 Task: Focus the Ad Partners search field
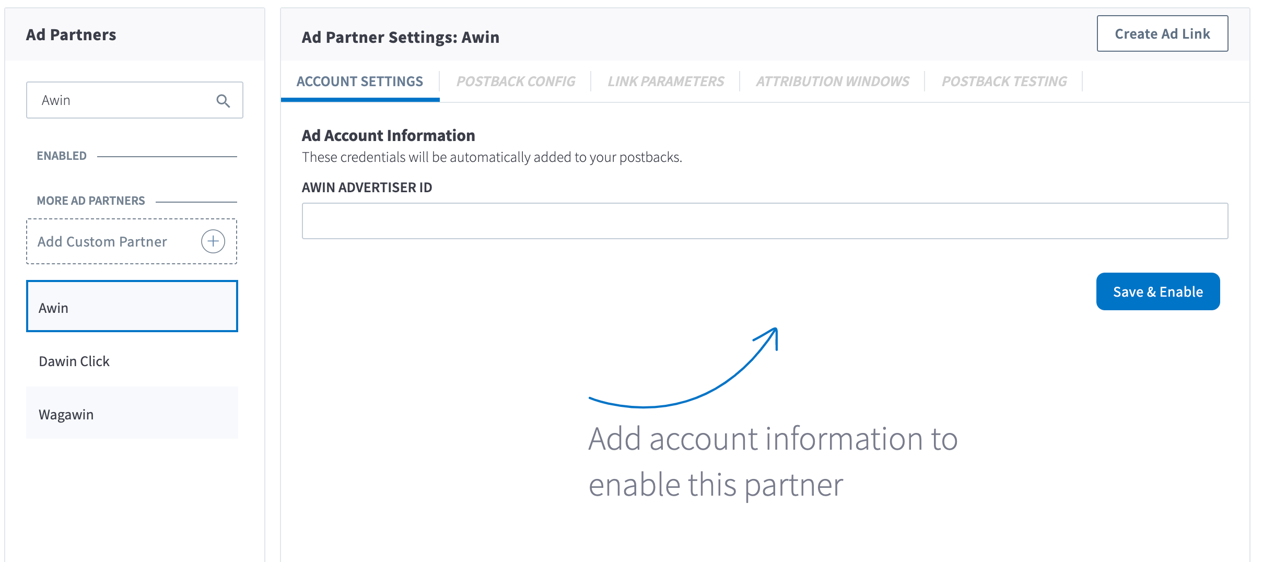pyautogui.click(x=134, y=100)
